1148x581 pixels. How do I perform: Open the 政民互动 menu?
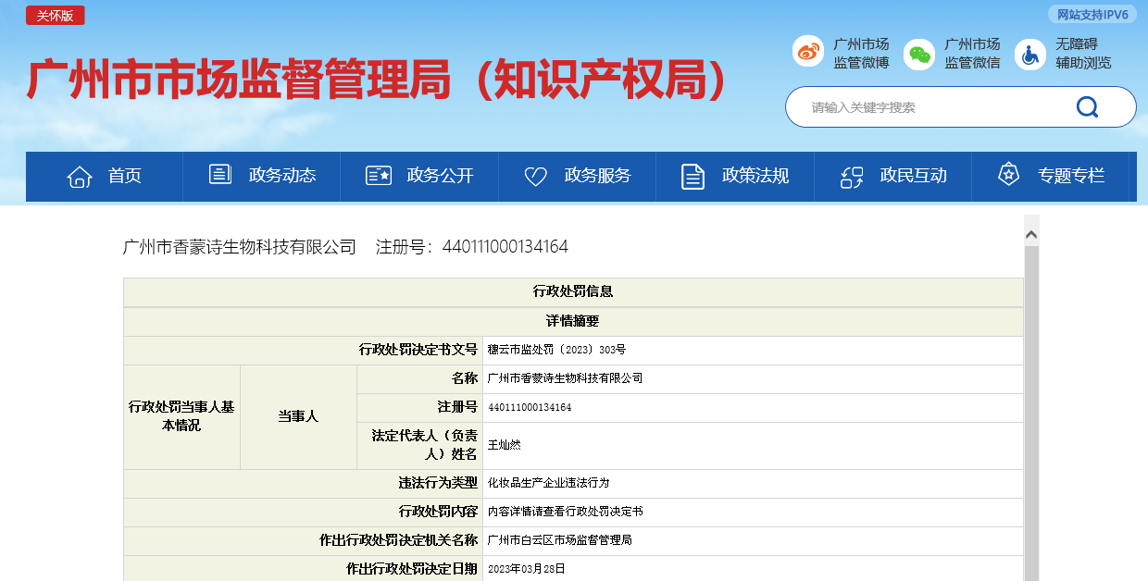(892, 176)
